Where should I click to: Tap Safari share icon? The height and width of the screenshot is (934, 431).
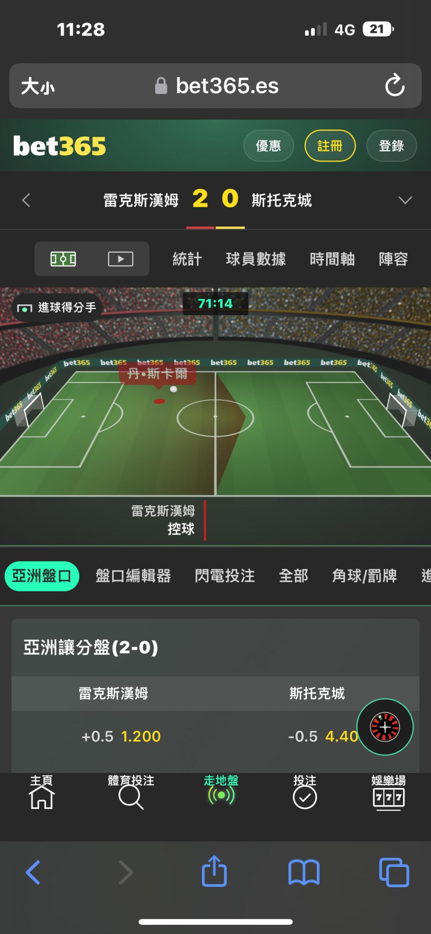point(214,871)
